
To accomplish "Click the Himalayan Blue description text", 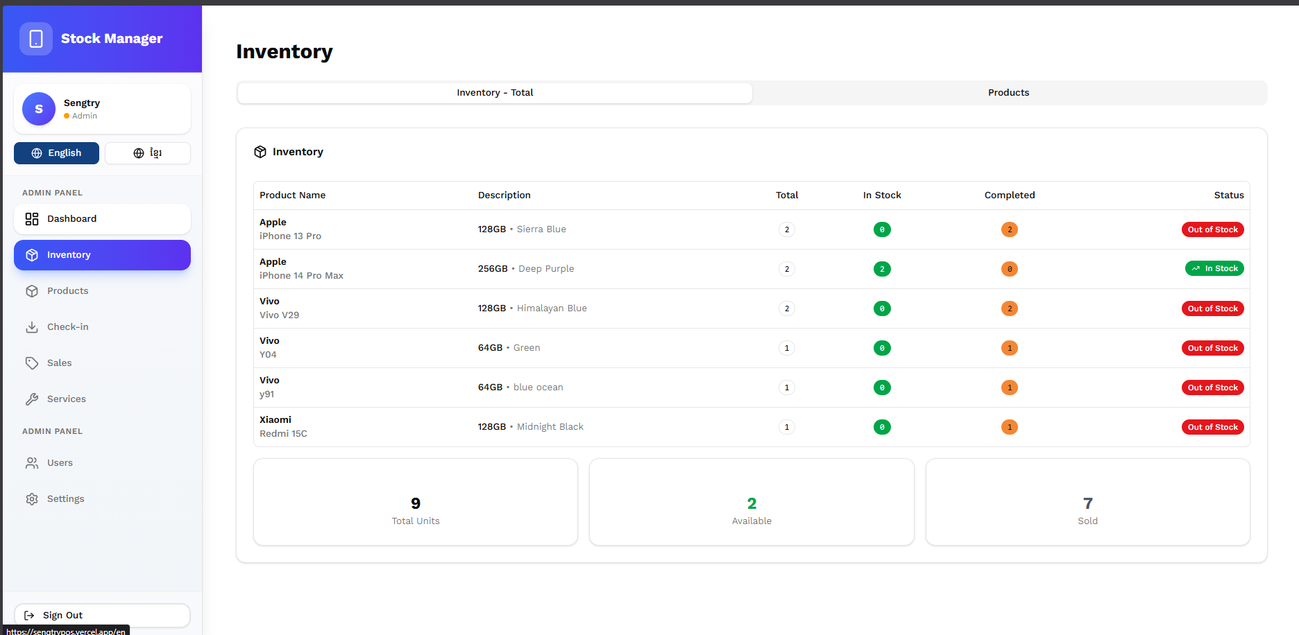I will click(x=552, y=308).
